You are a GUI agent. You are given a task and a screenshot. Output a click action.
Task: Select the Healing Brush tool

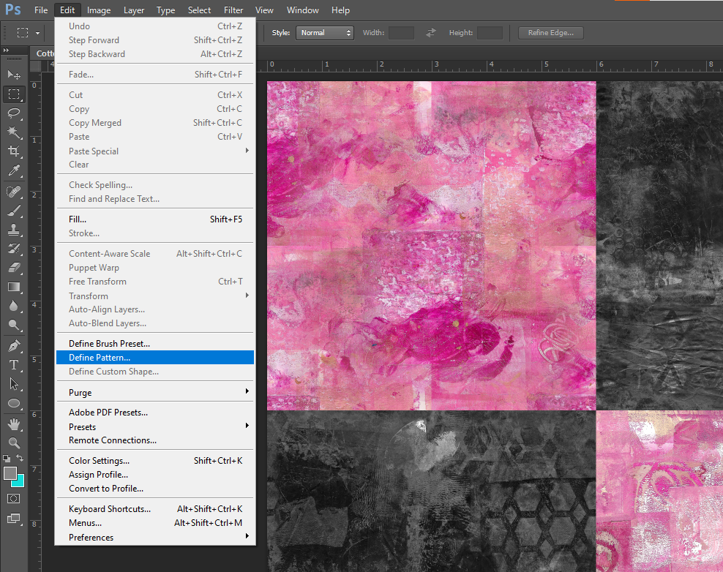pos(14,192)
